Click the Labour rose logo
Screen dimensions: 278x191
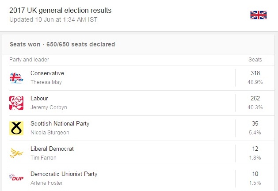click(16, 103)
